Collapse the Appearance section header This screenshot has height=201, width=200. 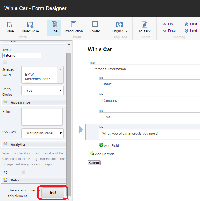click(20, 102)
